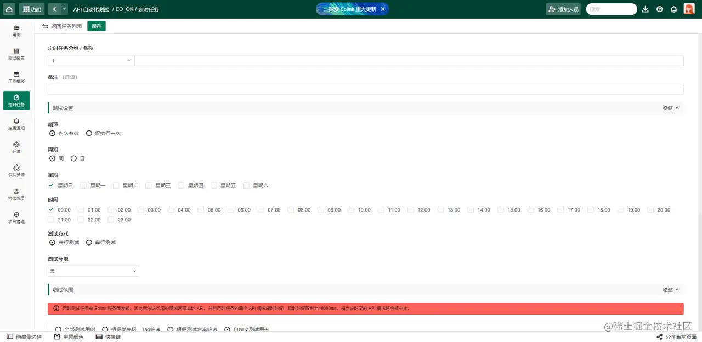
Task: Close the Eolink update banner
Action: tap(383, 9)
